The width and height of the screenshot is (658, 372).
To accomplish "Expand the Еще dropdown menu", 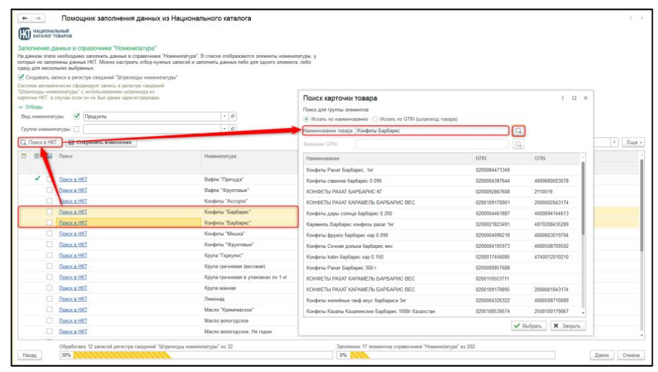I will click(633, 142).
